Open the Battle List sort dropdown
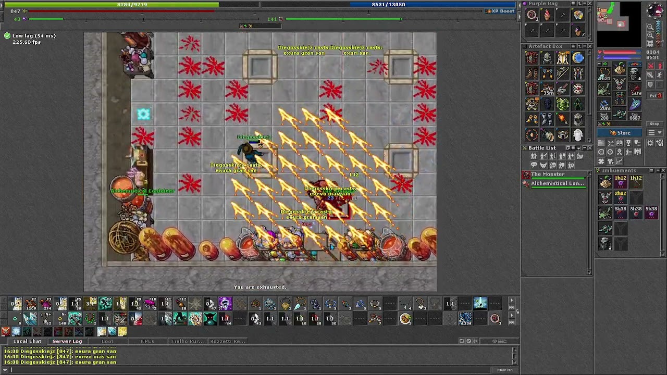 point(578,148)
